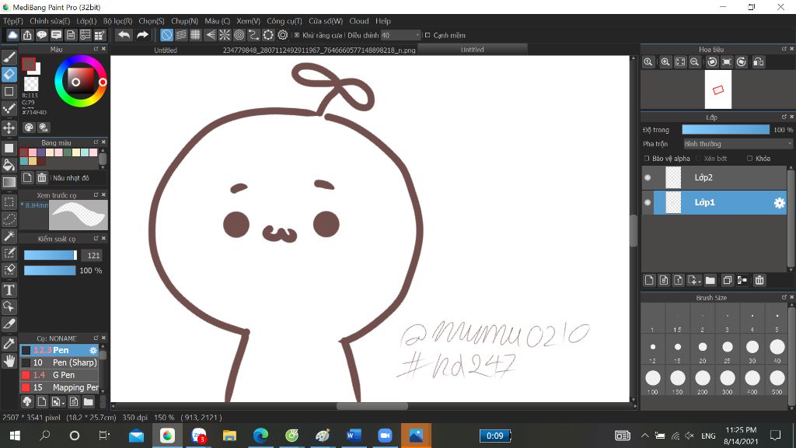Hide the Lớp2 layer
796x448 pixels.
(x=648, y=178)
